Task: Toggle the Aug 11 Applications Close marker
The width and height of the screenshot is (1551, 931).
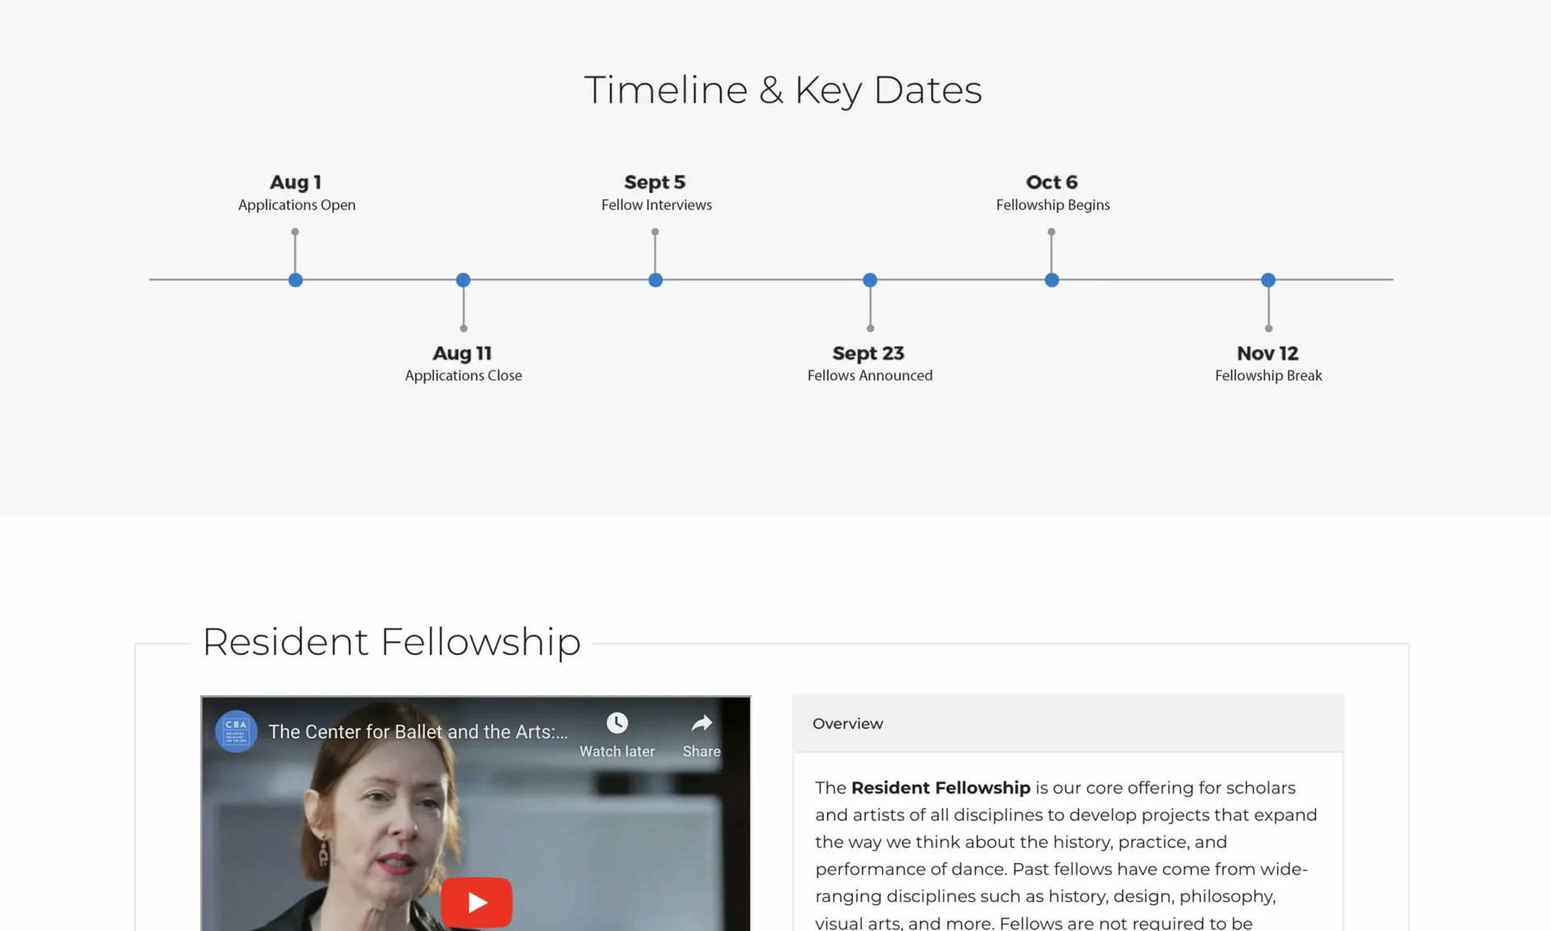Action: pyautogui.click(x=463, y=280)
